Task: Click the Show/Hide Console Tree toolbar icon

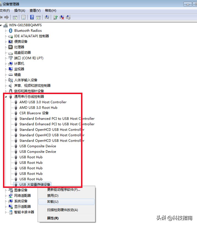Action: 15,17
